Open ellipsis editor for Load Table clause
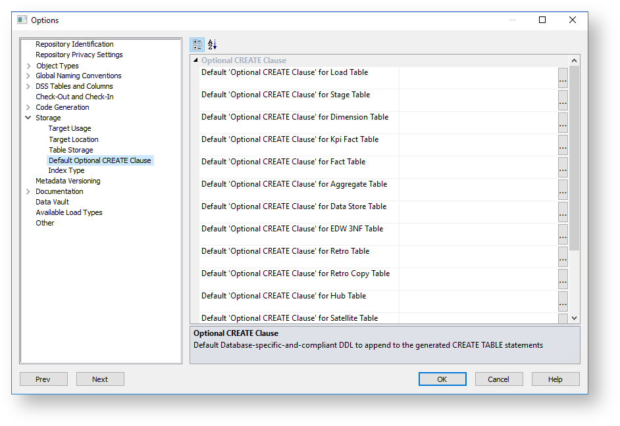The width and height of the screenshot is (620, 426). pos(563,78)
